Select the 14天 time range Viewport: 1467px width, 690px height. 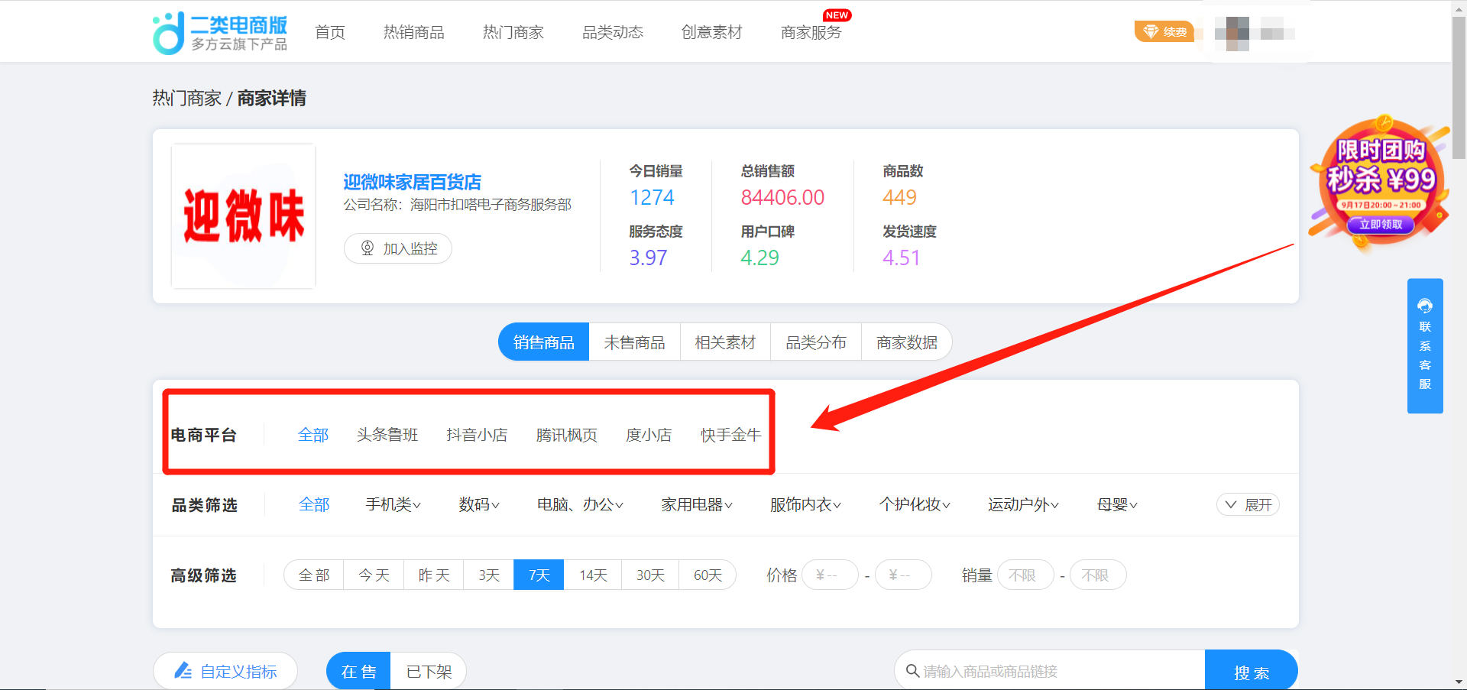pos(593,575)
